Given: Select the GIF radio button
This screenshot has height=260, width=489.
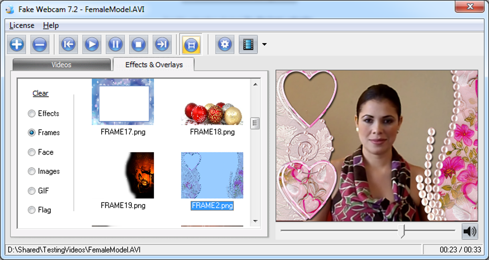Looking at the screenshot, I should tap(32, 191).
